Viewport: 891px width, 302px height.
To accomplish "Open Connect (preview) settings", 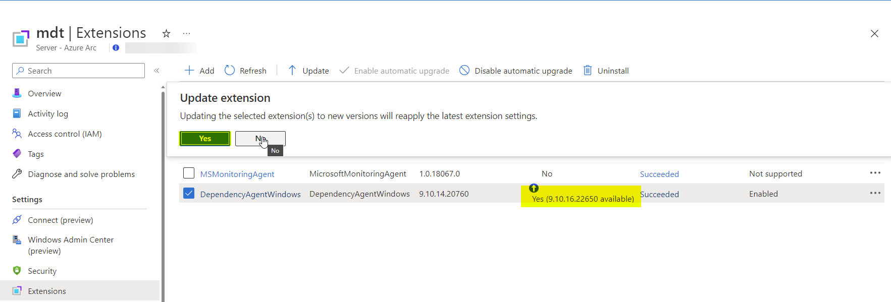I will [x=61, y=220].
